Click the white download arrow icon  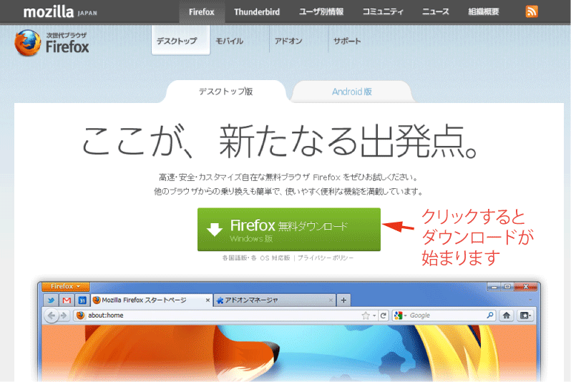point(215,230)
